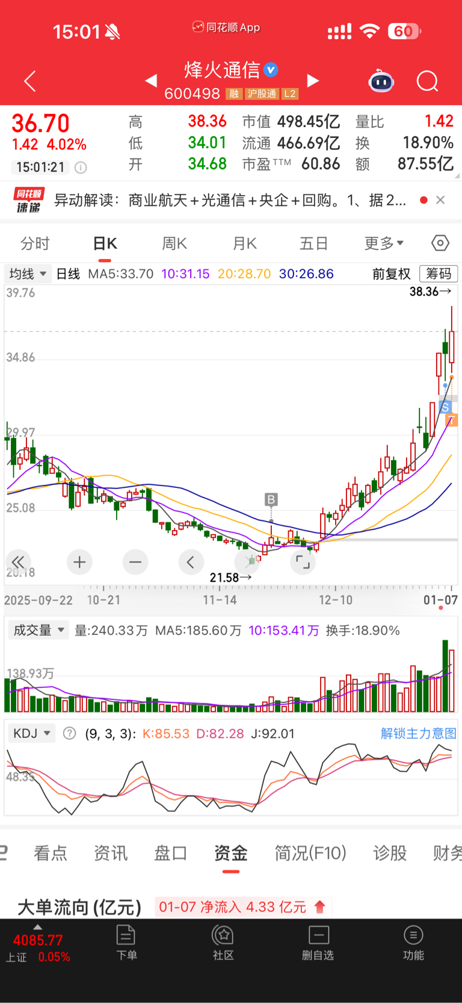Open 成交量 indicator dropdown
Screen dimensions: 462x1003
37,630
